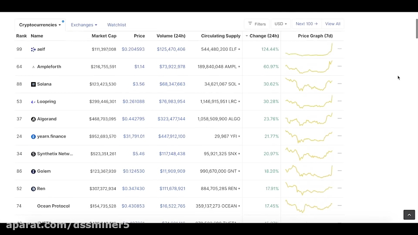Open the Cryptocurrencies dropdown tab
The image size is (418, 235).
[40, 25]
